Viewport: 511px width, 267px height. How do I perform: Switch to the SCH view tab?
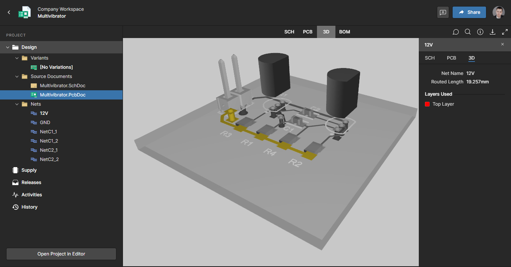289,32
